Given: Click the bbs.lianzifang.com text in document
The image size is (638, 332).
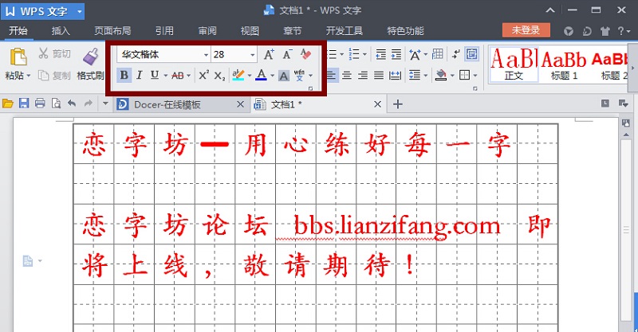Looking at the screenshot, I should coord(397,226).
